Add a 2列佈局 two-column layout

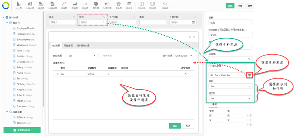tap(142, 6)
